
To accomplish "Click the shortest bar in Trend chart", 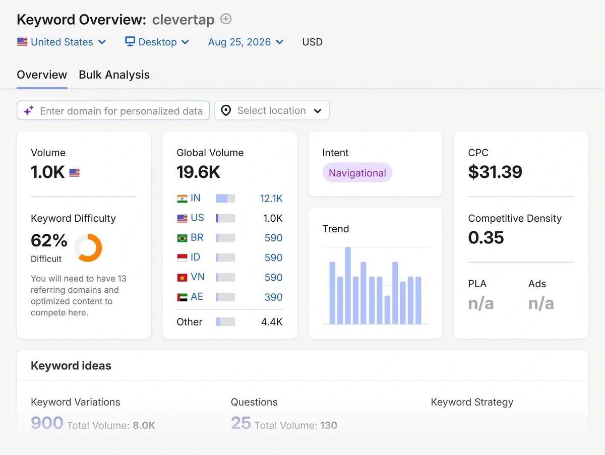I will pos(387,310).
